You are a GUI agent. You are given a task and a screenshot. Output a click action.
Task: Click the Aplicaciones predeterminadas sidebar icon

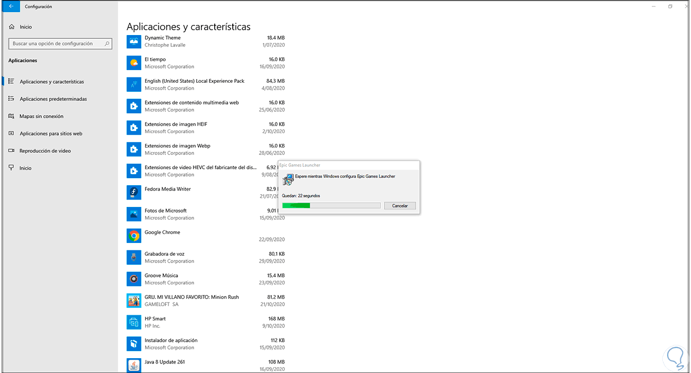(11, 99)
